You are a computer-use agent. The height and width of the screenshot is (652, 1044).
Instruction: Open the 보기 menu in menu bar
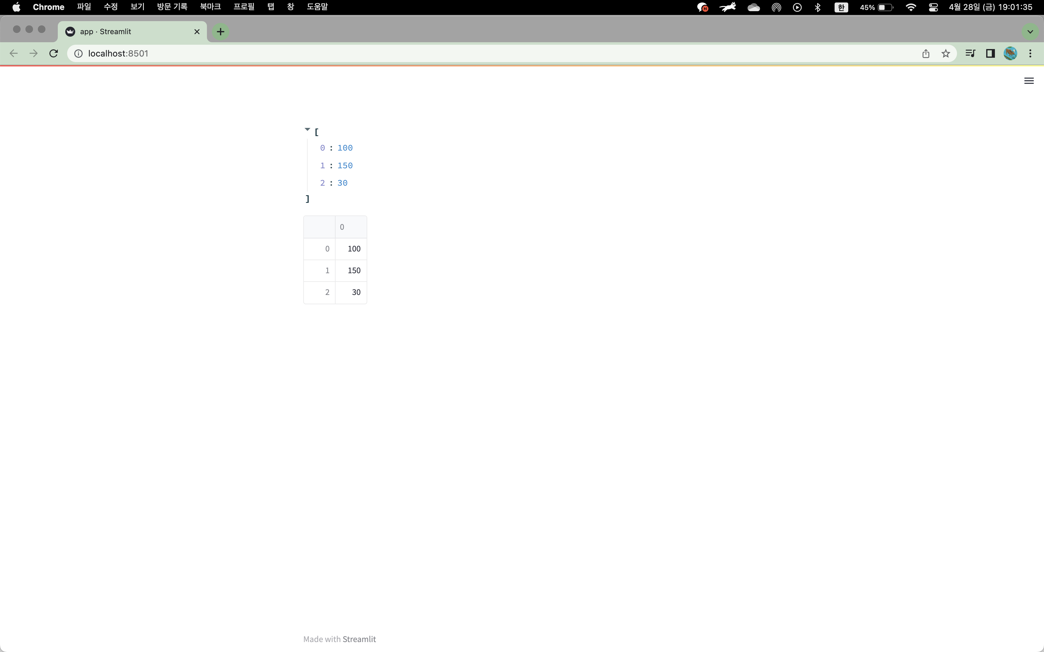pos(137,7)
